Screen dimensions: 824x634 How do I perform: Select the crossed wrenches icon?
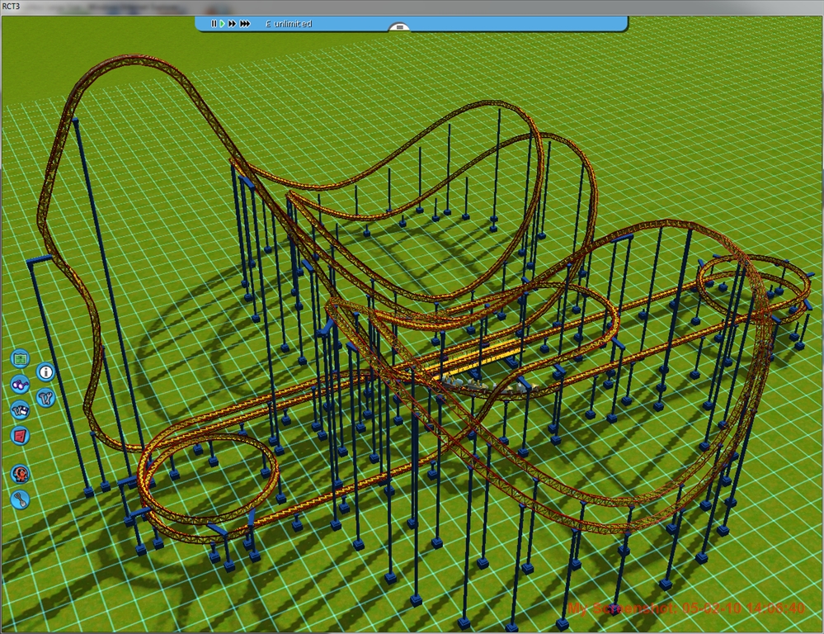click(x=45, y=397)
